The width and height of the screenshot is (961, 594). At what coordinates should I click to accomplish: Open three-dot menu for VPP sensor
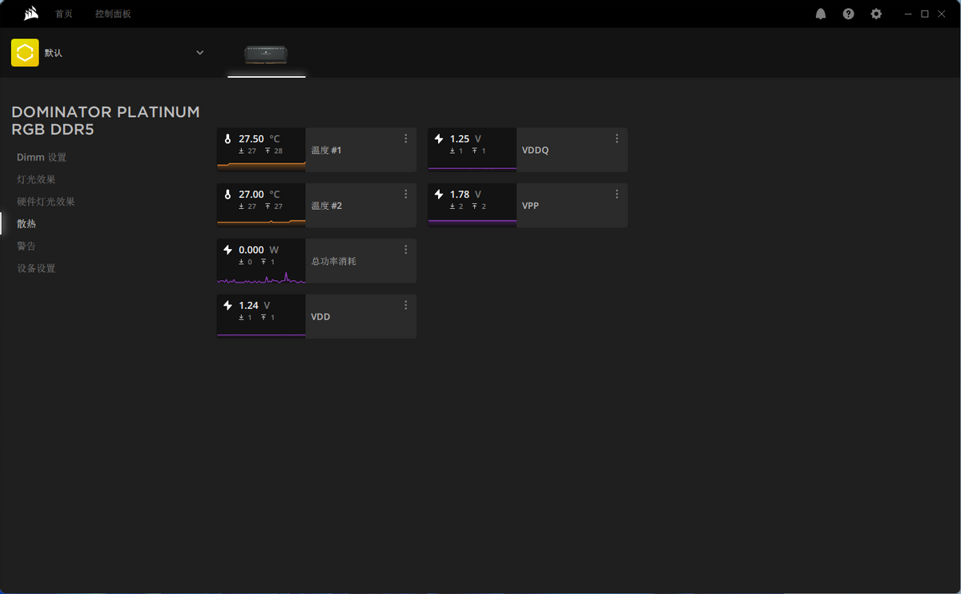pos(617,194)
